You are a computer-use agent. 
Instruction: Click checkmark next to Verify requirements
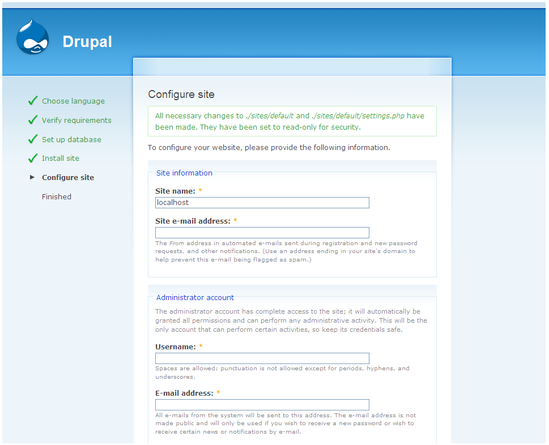coord(33,120)
